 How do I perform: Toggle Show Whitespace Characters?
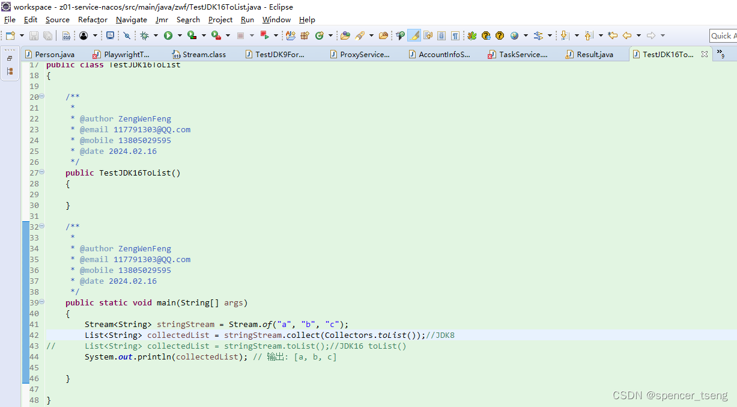(455, 35)
